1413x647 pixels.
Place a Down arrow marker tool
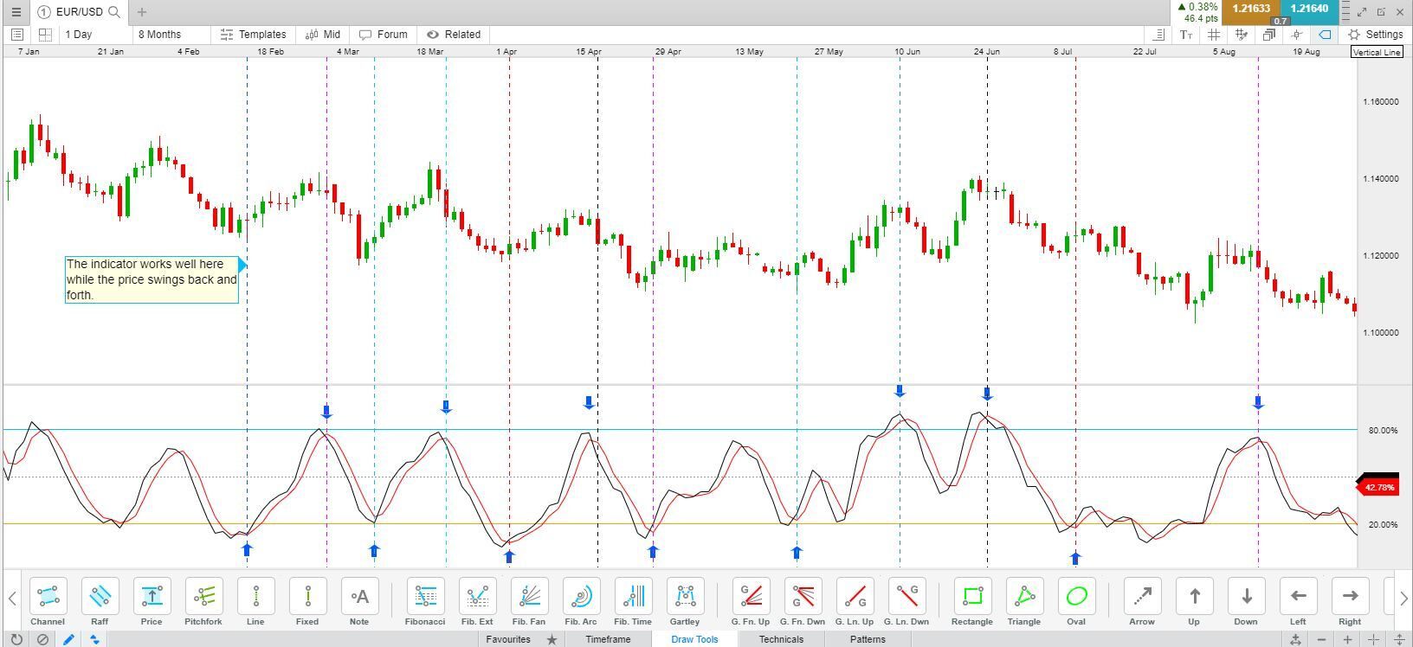tap(1246, 596)
